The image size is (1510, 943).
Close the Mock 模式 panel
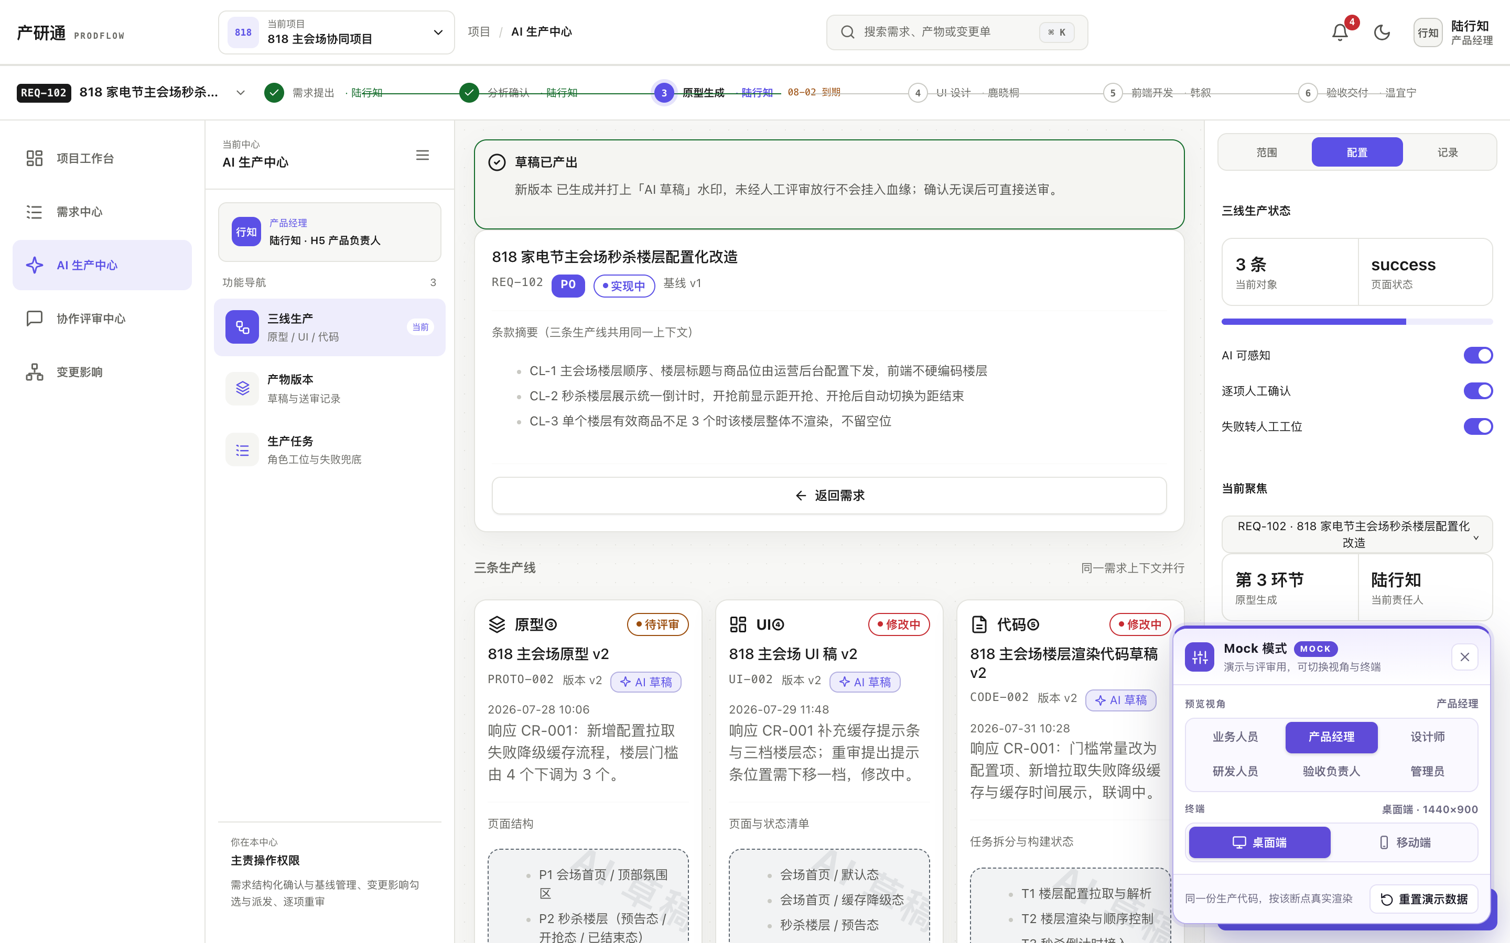(1464, 657)
